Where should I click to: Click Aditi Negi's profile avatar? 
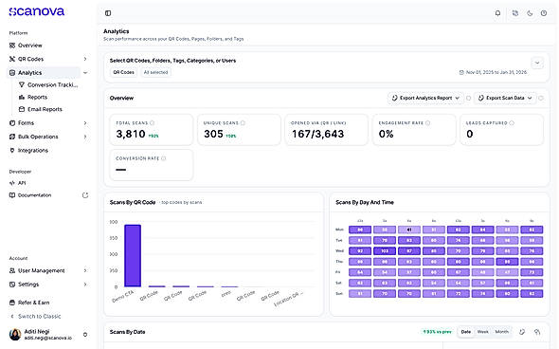[15, 335]
